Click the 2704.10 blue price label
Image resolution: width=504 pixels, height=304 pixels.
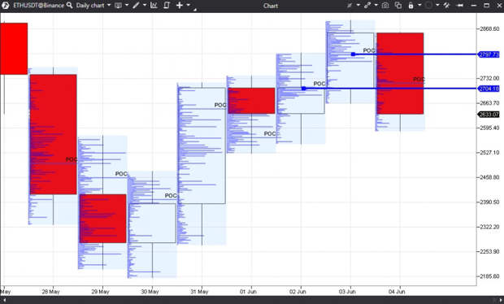click(489, 89)
